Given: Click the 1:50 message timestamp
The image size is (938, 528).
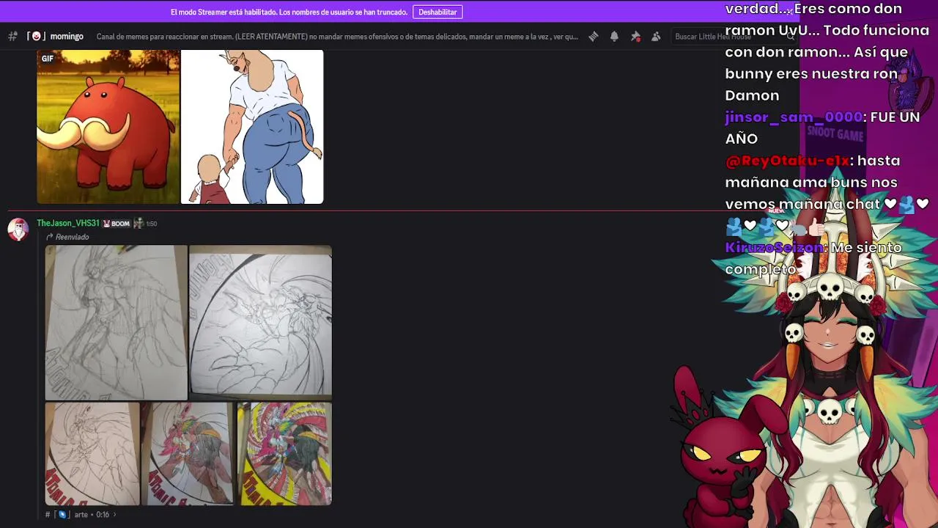Looking at the screenshot, I should 152,224.
